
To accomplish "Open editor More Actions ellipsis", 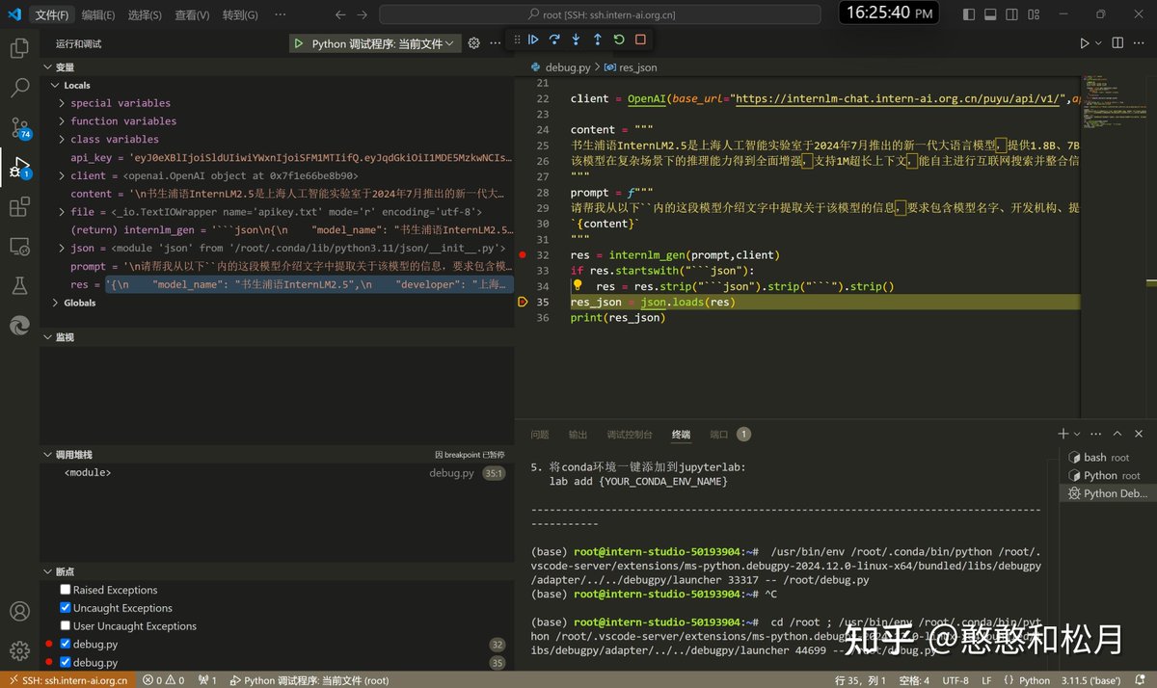I will (1141, 43).
